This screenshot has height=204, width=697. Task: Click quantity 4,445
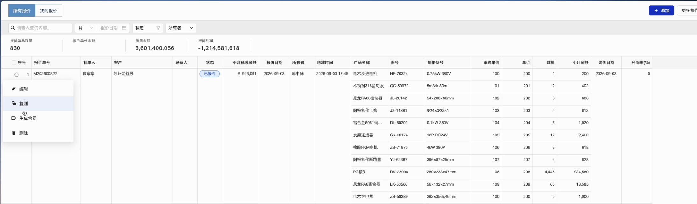pyautogui.click(x=550, y=172)
